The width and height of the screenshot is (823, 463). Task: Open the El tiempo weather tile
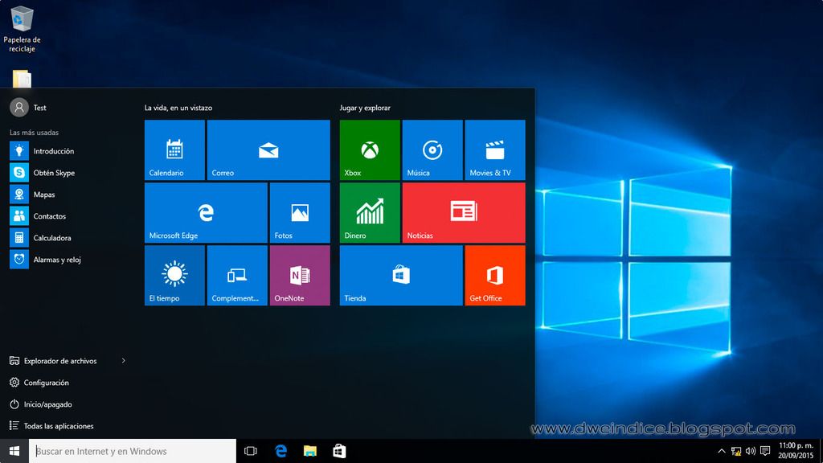coord(174,275)
